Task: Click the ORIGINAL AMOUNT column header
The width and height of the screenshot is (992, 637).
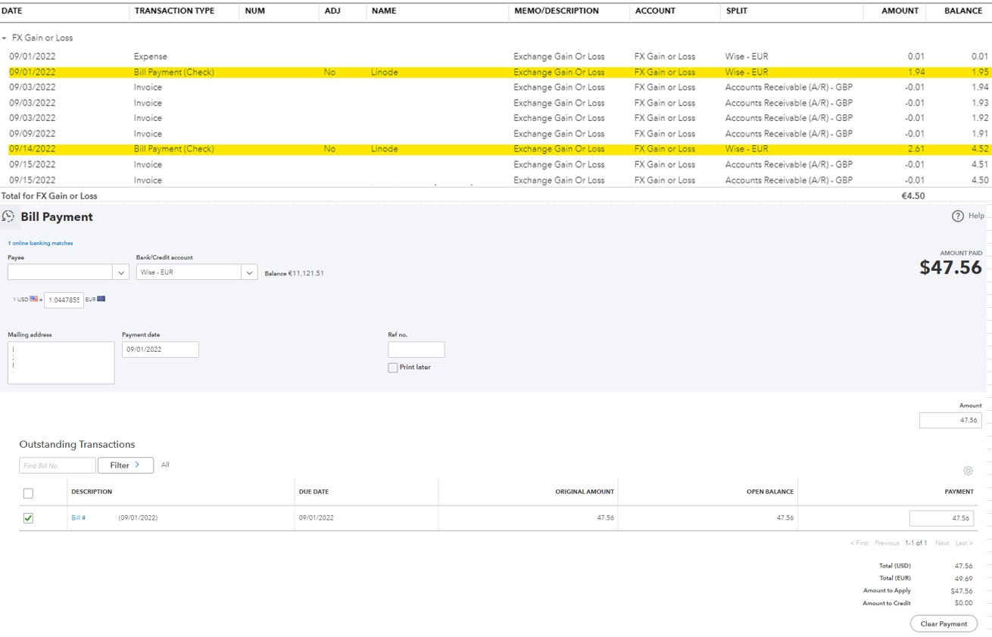Action: coord(585,492)
